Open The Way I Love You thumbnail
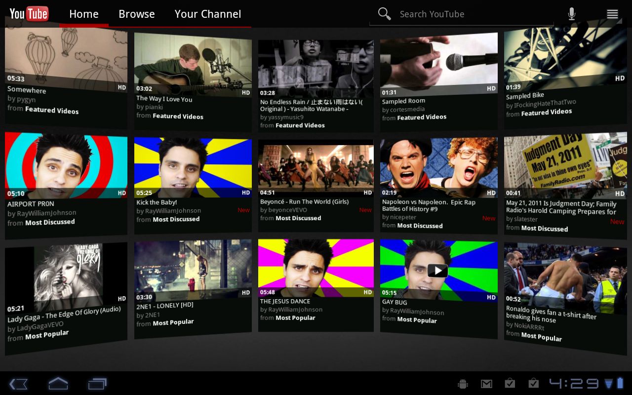The width and height of the screenshot is (632, 395). coord(193,65)
